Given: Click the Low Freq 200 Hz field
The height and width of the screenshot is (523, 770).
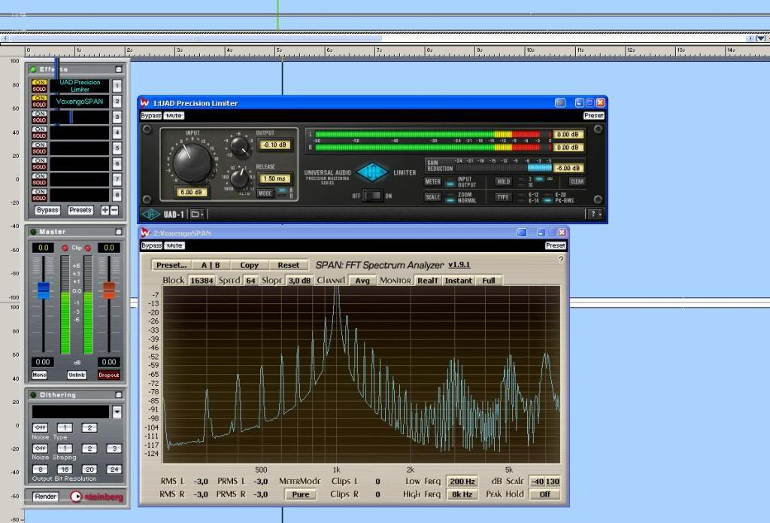Looking at the screenshot, I should point(462,482).
